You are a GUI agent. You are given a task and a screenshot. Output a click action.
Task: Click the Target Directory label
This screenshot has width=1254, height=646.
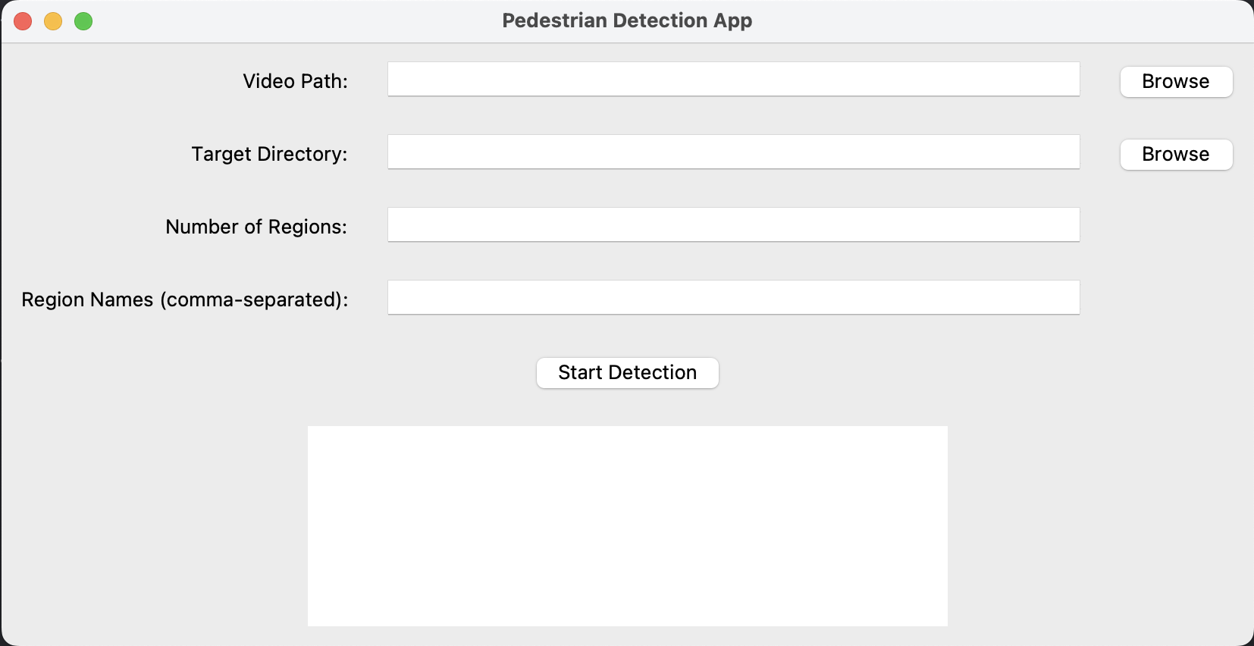tap(269, 154)
